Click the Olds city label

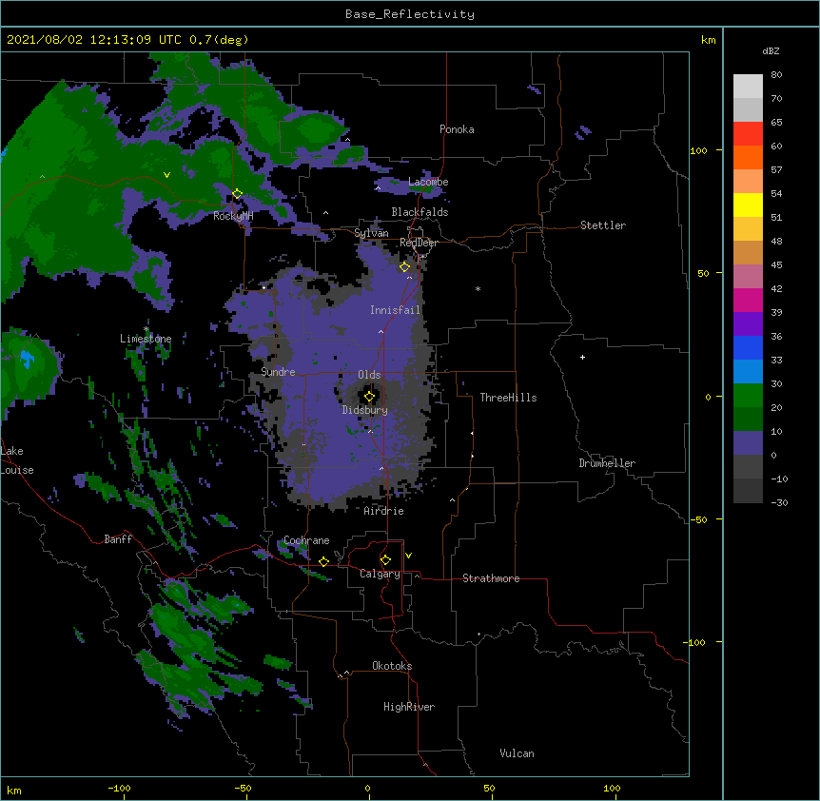tap(369, 375)
